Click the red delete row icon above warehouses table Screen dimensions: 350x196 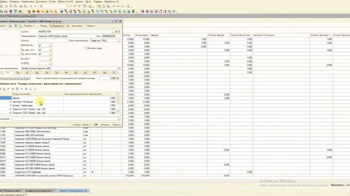tap(13, 89)
